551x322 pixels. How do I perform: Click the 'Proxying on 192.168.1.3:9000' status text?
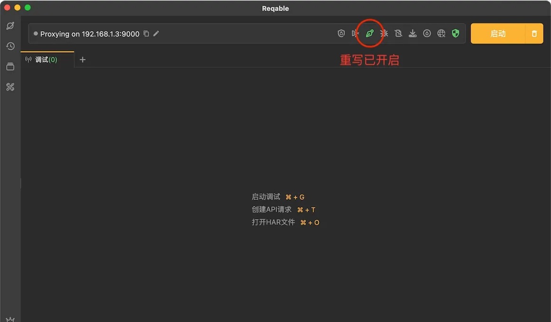90,34
